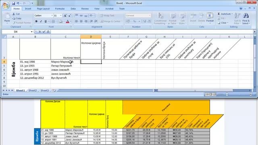Click the Fill Color bucket icon
The image size is (258, 145).
pos(61,21)
